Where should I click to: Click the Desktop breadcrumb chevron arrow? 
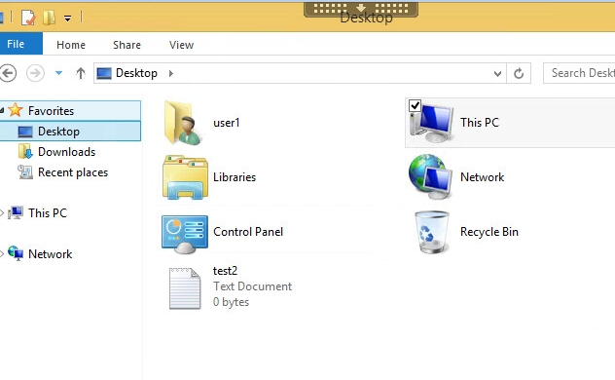[170, 73]
